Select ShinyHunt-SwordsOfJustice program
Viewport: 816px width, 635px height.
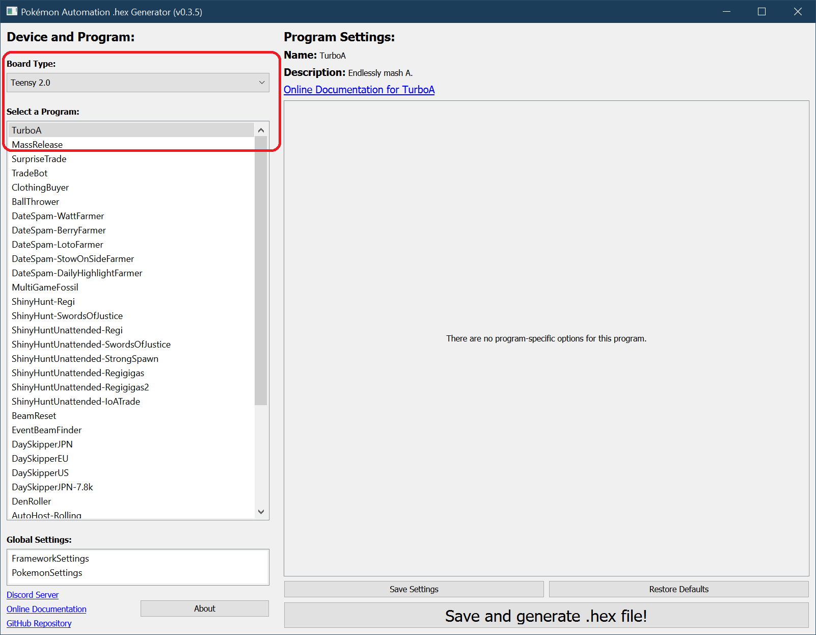(x=131, y=315)
